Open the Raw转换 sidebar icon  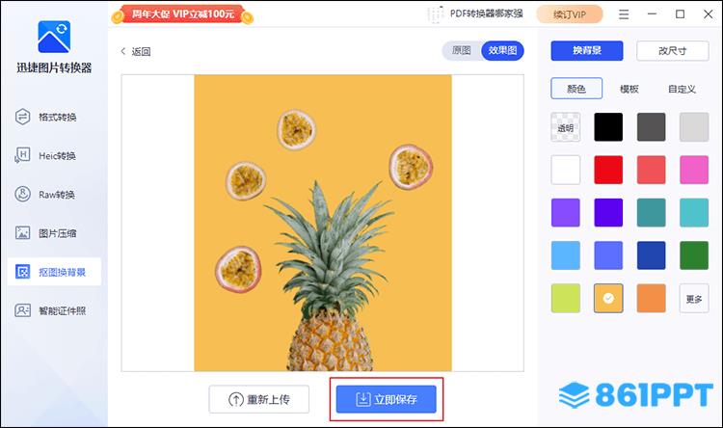tap(22, 194)
